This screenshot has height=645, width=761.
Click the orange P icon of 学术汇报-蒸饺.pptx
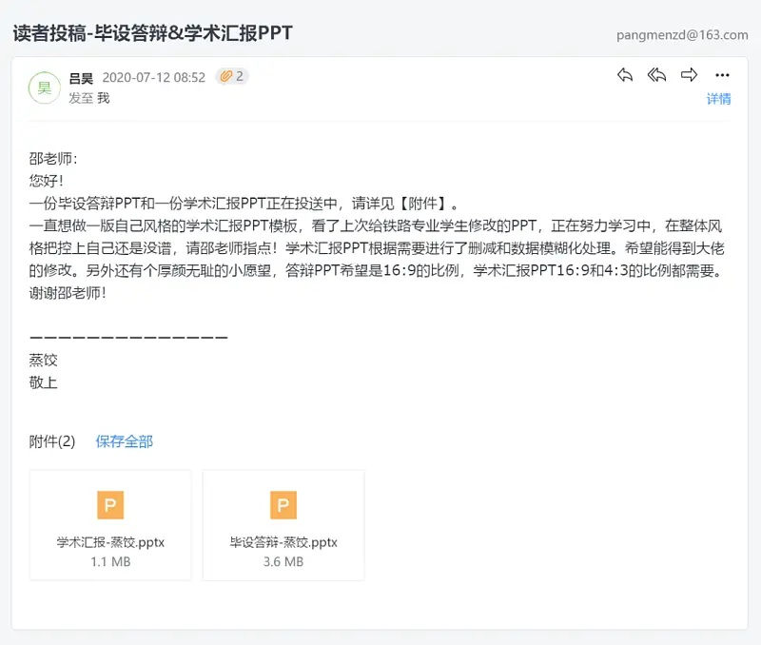click(110, 505)
